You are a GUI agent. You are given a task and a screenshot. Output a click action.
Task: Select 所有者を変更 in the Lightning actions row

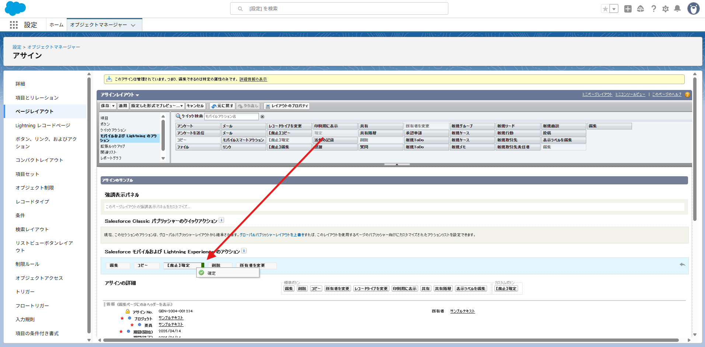click(256, 266)
